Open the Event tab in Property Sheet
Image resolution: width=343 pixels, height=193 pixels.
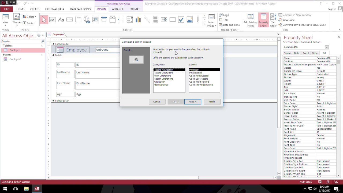tap(306, 53)
